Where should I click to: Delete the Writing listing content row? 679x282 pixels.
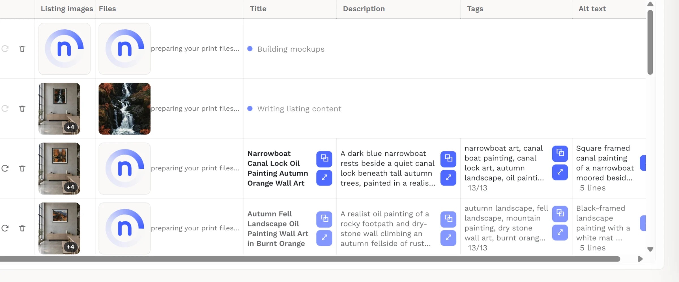22,109
